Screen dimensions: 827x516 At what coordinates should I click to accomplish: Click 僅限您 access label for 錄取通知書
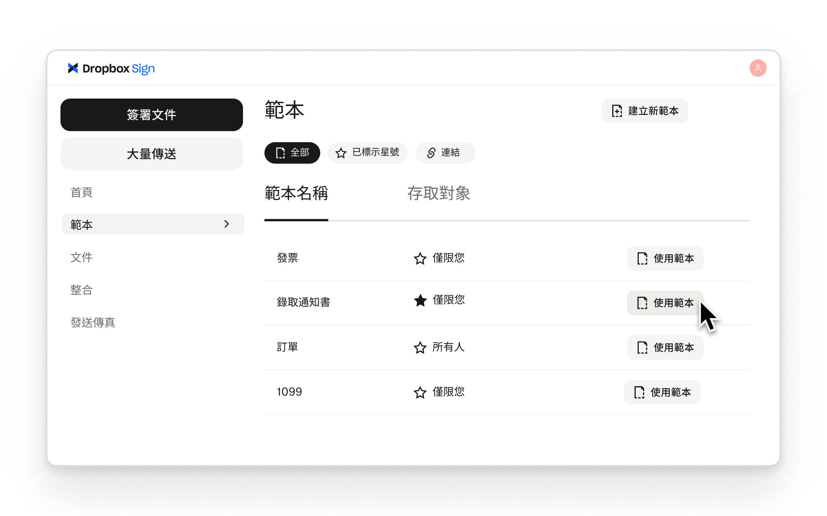point(448,300)
